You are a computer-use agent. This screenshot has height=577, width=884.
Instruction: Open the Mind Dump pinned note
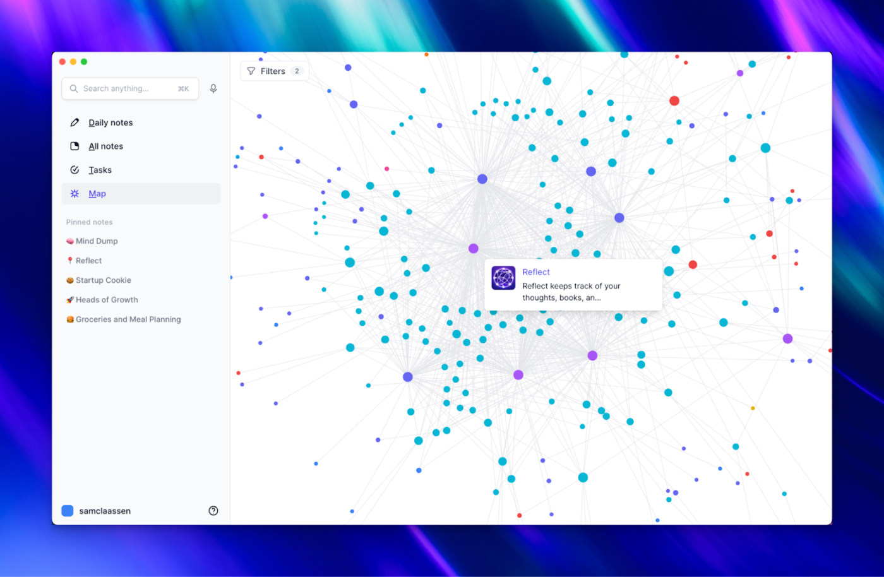tap(92, 241)
